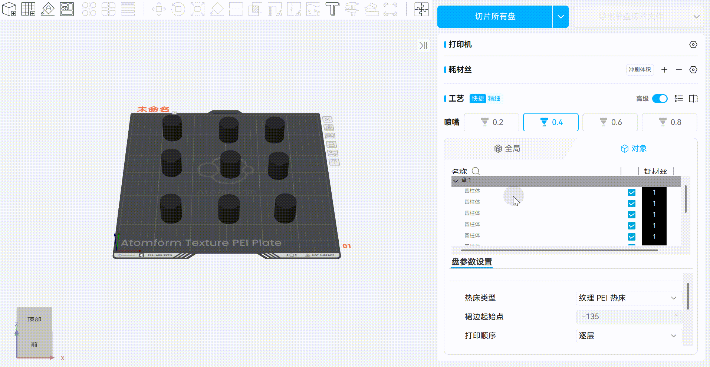Select the Text shape tool

[332, 9]
